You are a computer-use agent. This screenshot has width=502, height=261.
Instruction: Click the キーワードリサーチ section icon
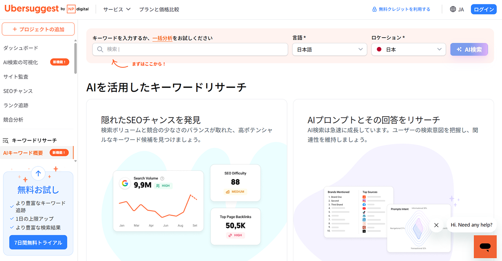pyautogui.click(x=6, y=141)
